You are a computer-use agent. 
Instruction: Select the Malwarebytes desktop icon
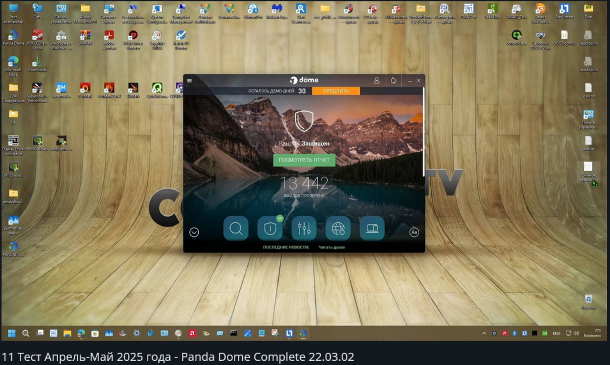click(277, 11)
